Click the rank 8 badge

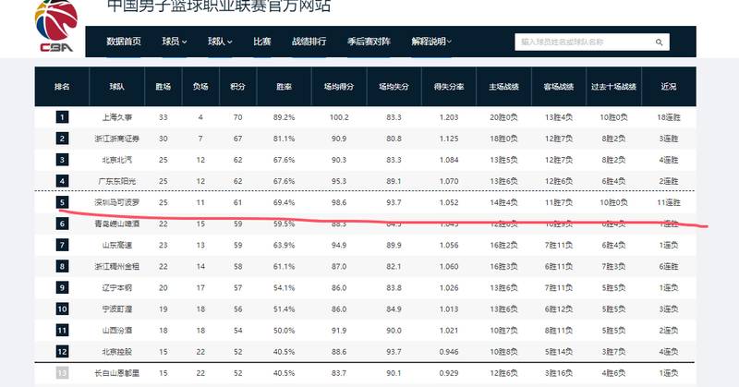(x=62, y=266)
